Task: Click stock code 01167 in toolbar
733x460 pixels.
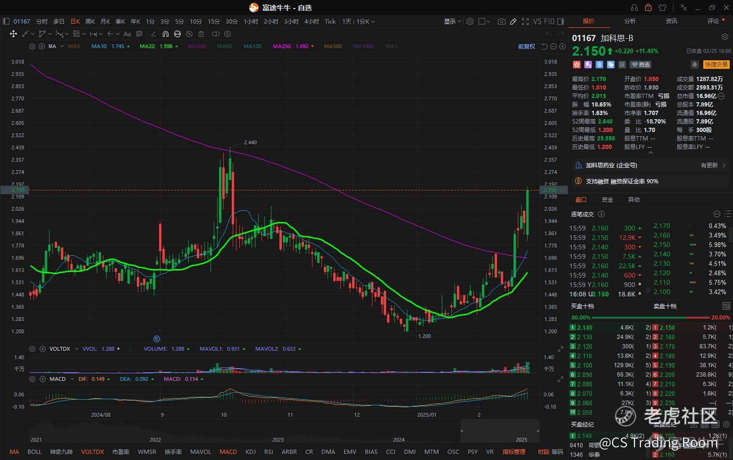Action: 22,21
